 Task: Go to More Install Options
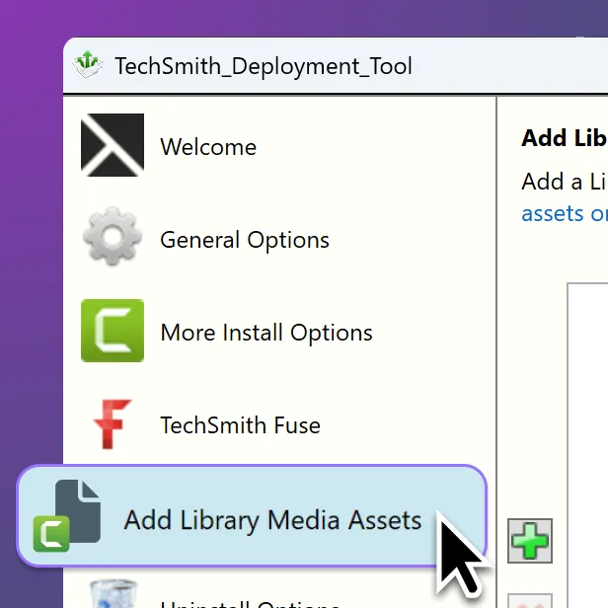point(266,333)
